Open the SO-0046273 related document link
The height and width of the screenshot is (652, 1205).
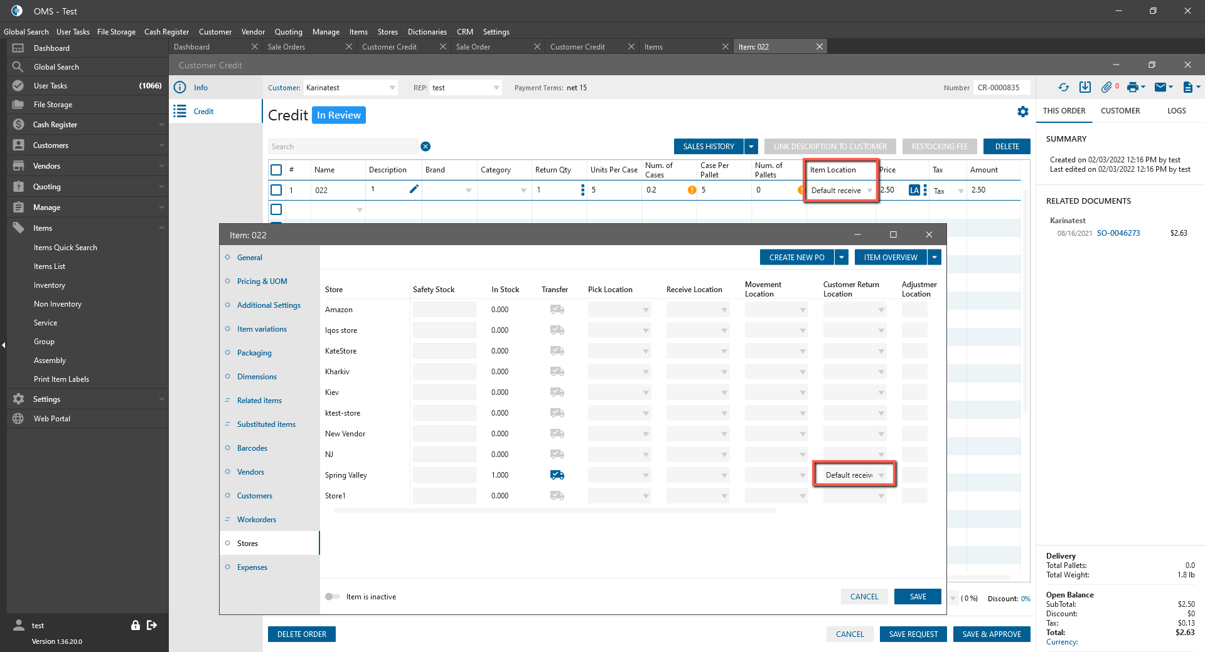coord(1118,233)
